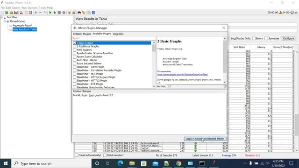Screen dimensions: 299x168
Task: Click the Collapse All minus toolbar icon
Action: coord(40,13)
